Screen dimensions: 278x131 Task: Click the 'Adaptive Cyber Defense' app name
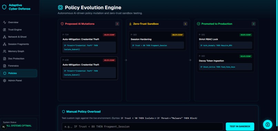(20, 7)
